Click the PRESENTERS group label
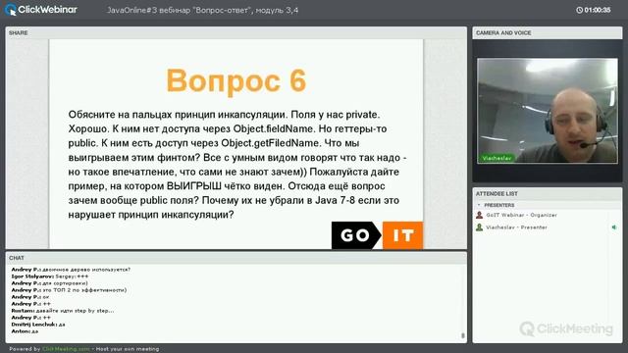The image size is (628, 353). click(499, 205)
